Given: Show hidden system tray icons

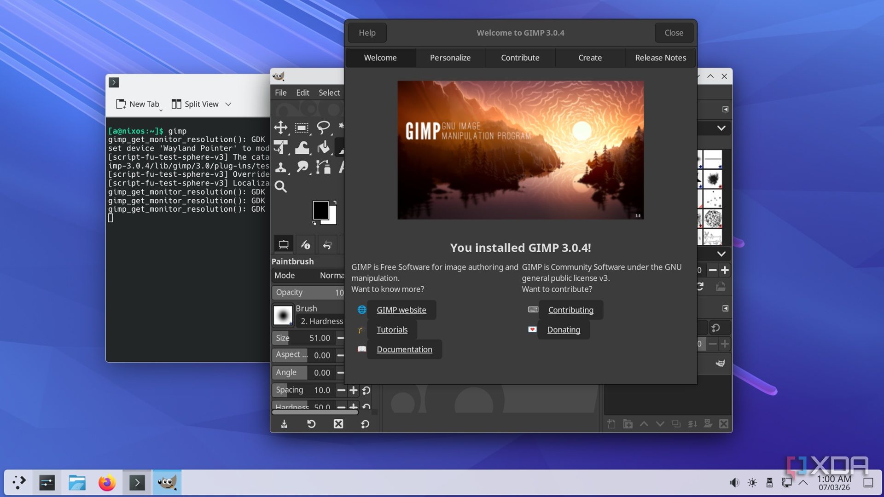Looking at the screenshot, I should pos(803,483).
